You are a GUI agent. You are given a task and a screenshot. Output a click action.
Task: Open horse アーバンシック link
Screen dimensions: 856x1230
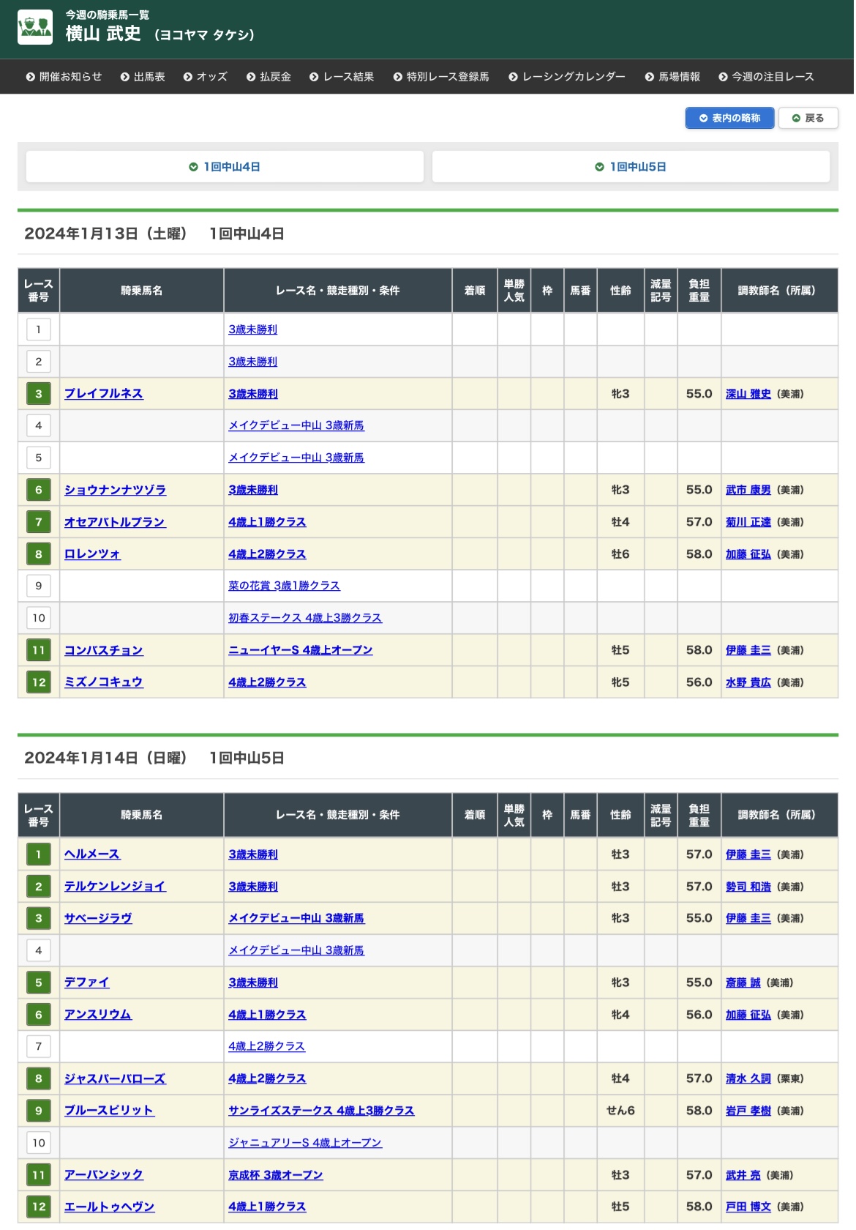click(x=104, y=1175)
